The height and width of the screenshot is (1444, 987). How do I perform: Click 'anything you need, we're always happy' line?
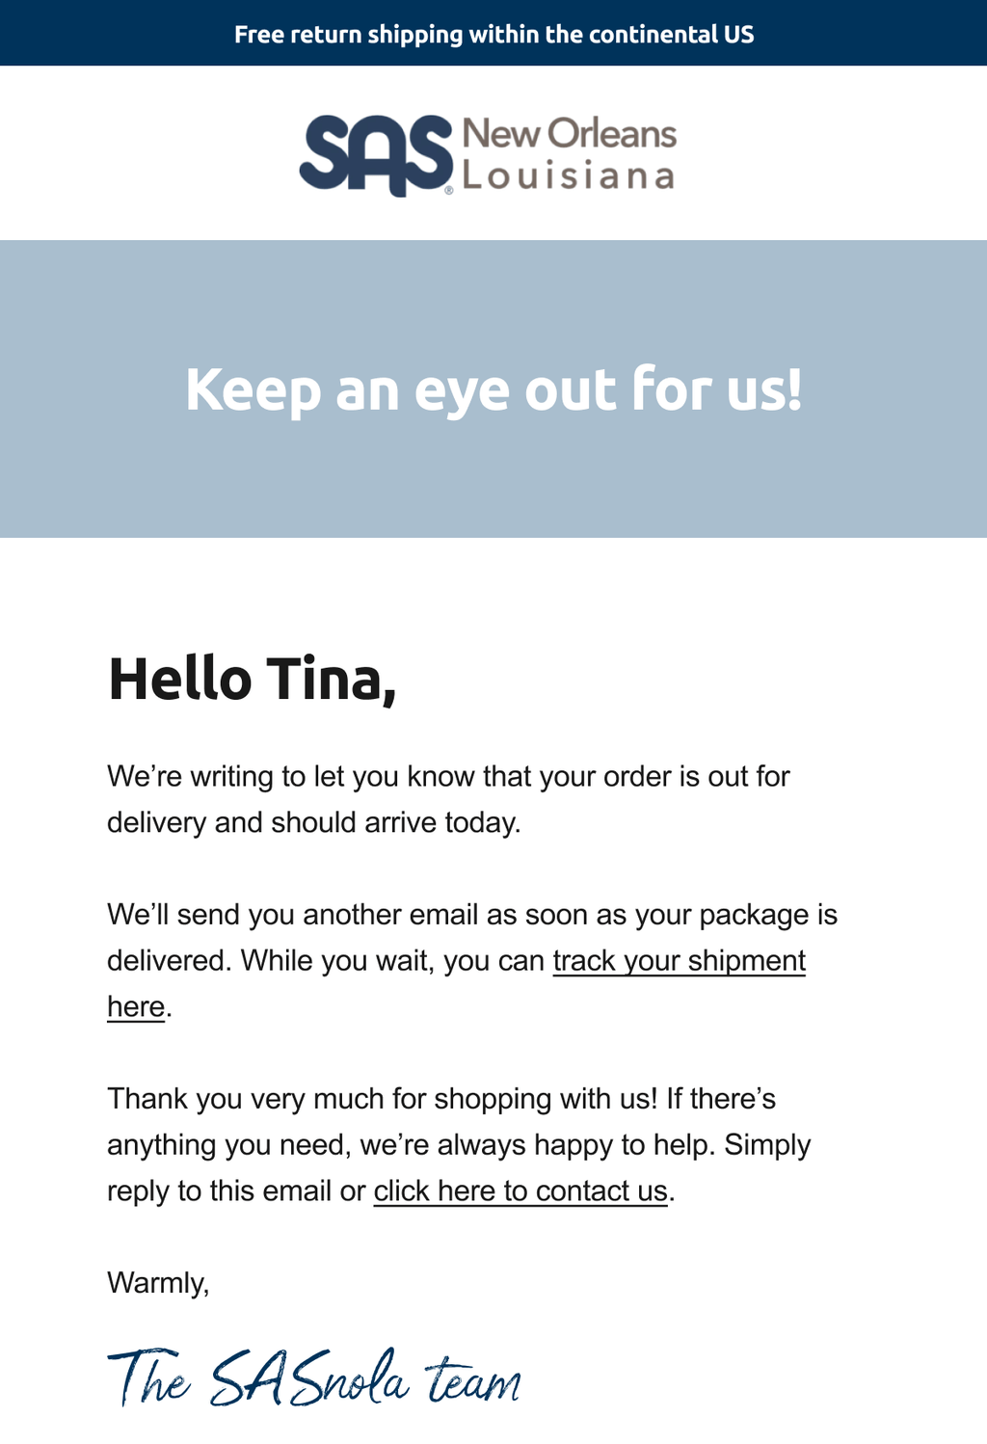pyautogui.click(x=459, y=1145)
